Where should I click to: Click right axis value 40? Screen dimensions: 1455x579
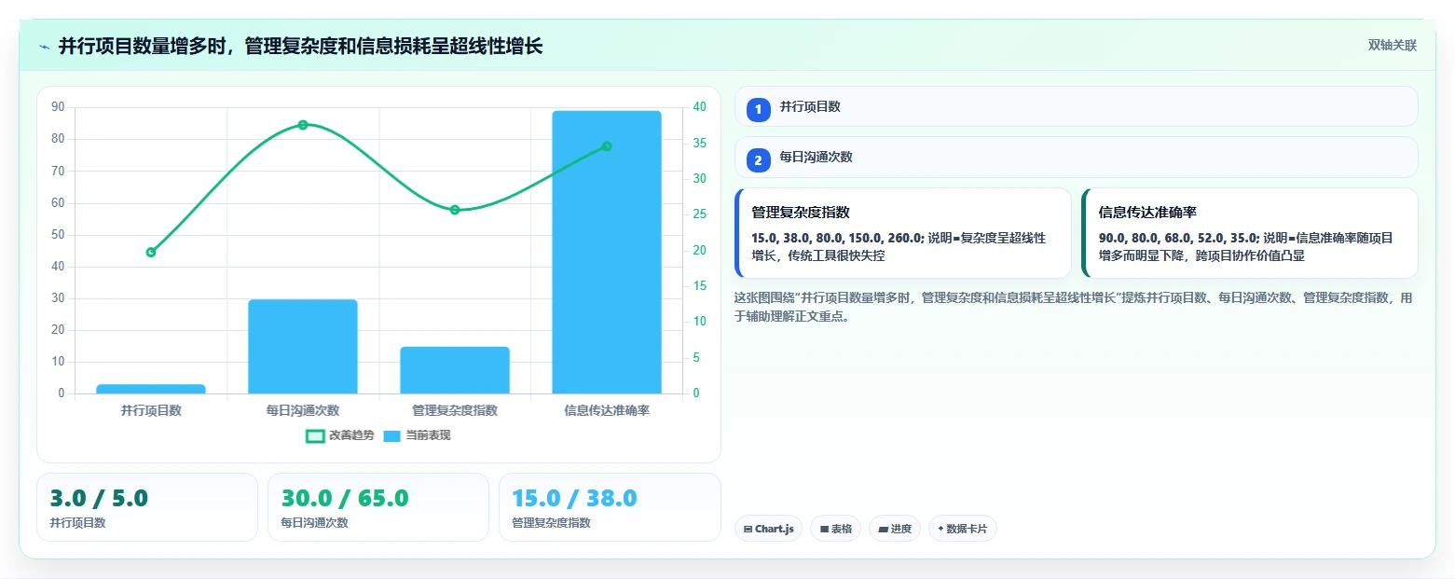700,107
